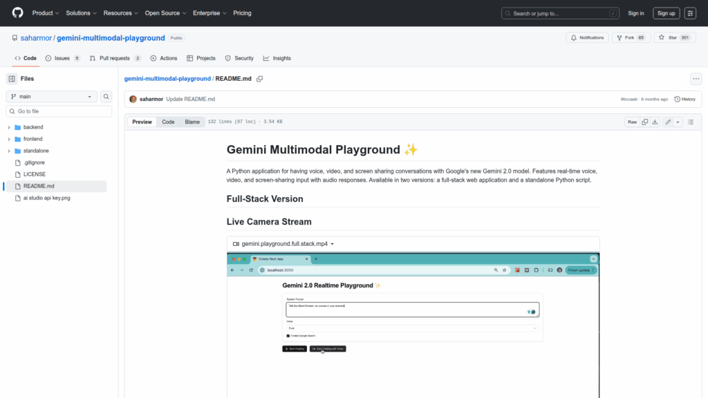Click the GitHub logo in the header

click(17, 13)
